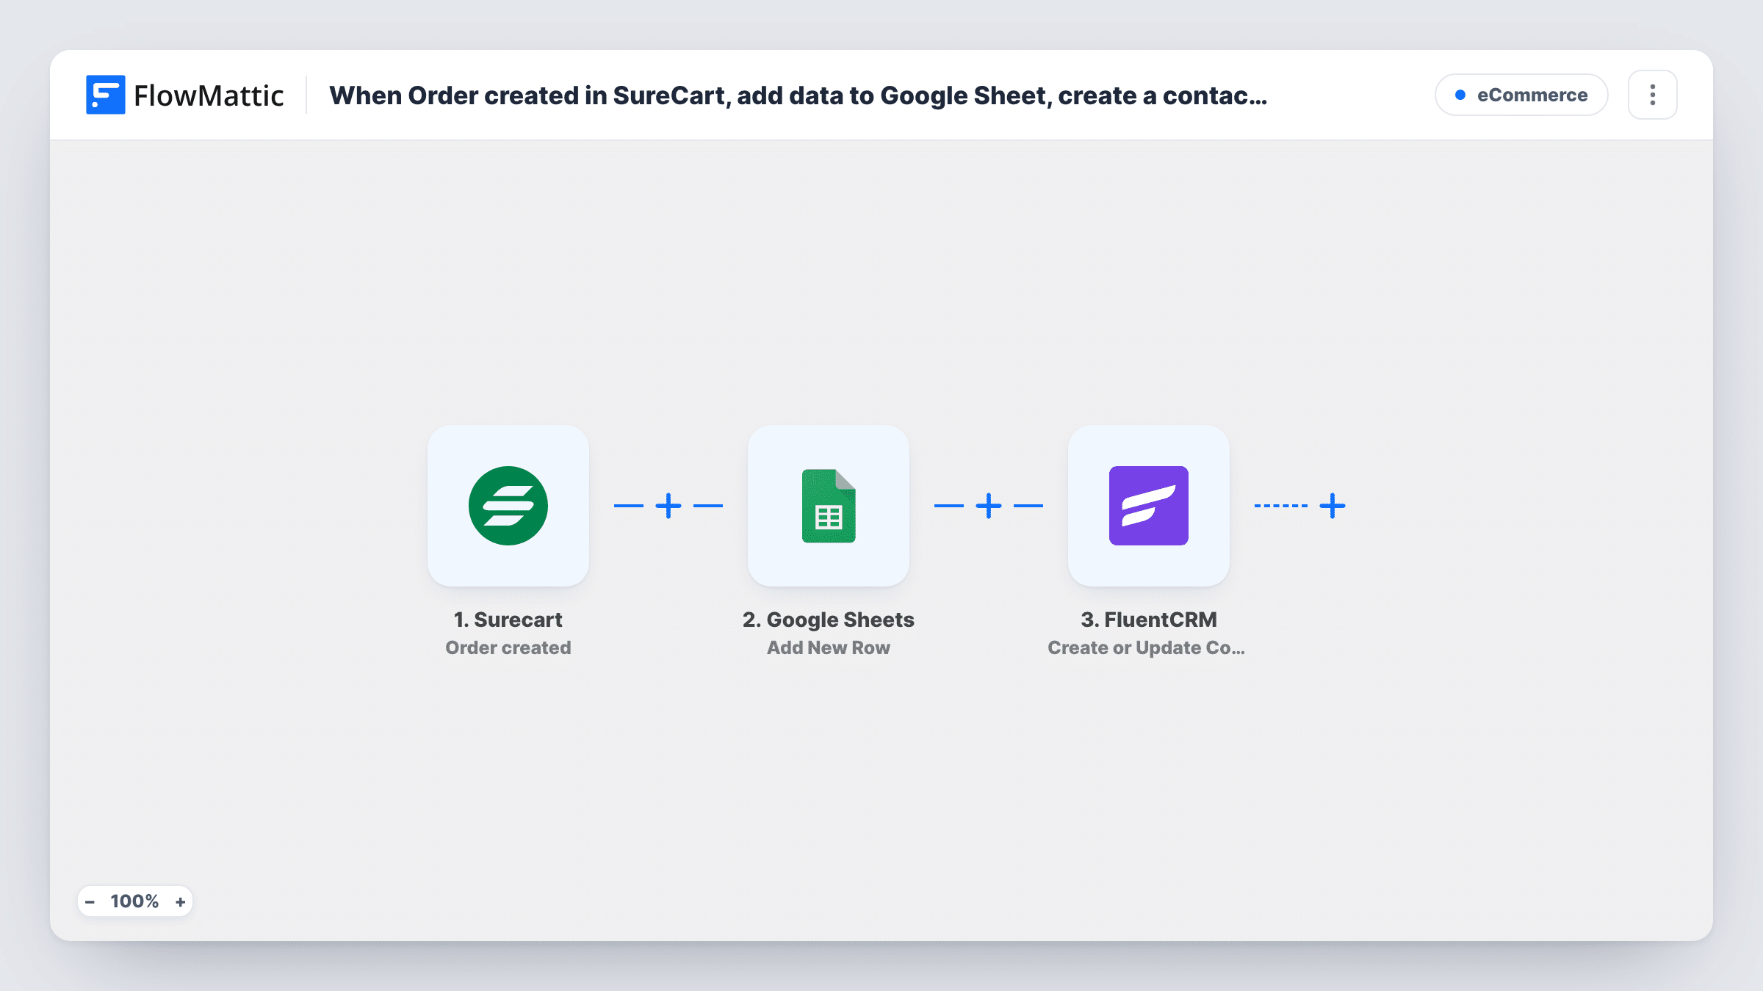Zoom in with the plus button

pos(180,901)
